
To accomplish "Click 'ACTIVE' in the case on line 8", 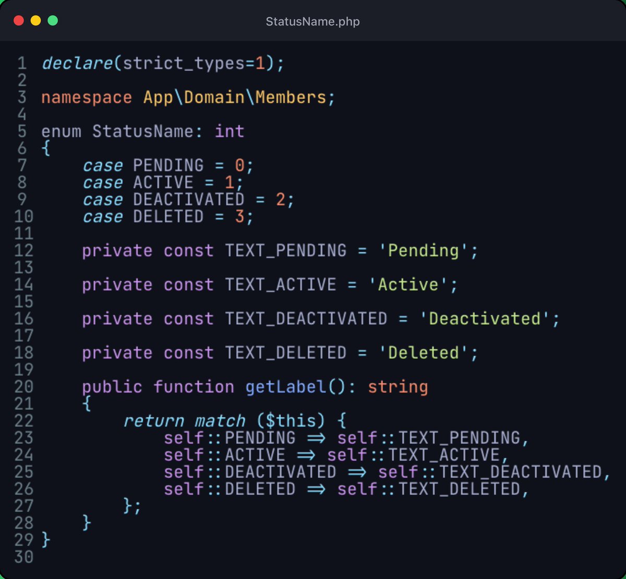I will [163, 183].
